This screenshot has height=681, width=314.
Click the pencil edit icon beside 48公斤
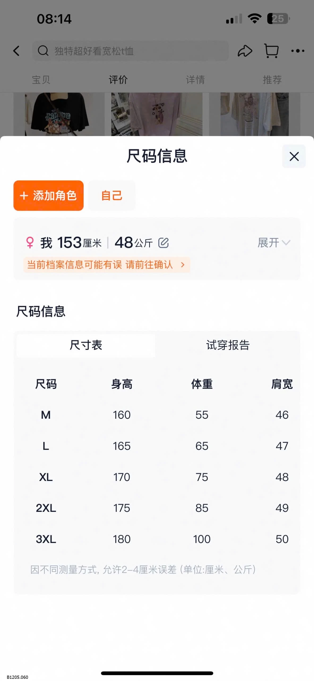tap(164, 243)
